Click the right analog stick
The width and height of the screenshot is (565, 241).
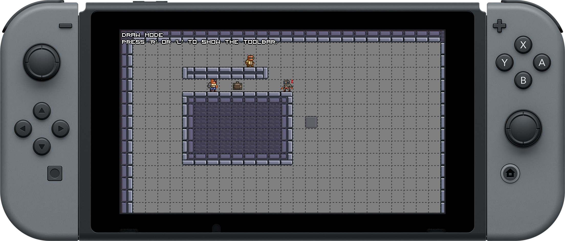[523, 128]
